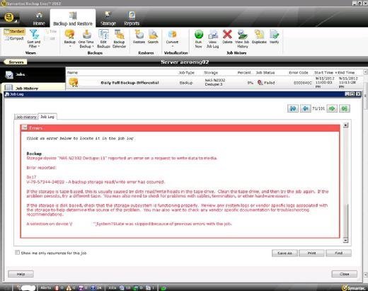Select the Standard view option

pyautogui.click(x=15, y=31)
